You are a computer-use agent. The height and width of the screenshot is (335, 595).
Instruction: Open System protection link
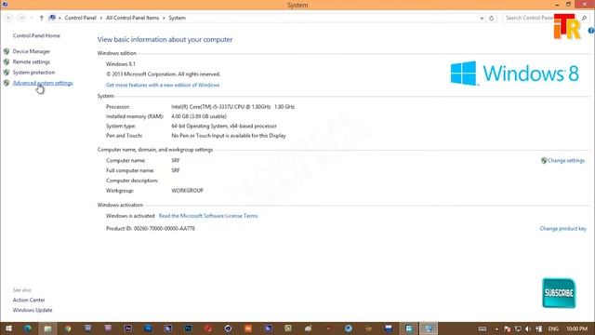point(33,73)
